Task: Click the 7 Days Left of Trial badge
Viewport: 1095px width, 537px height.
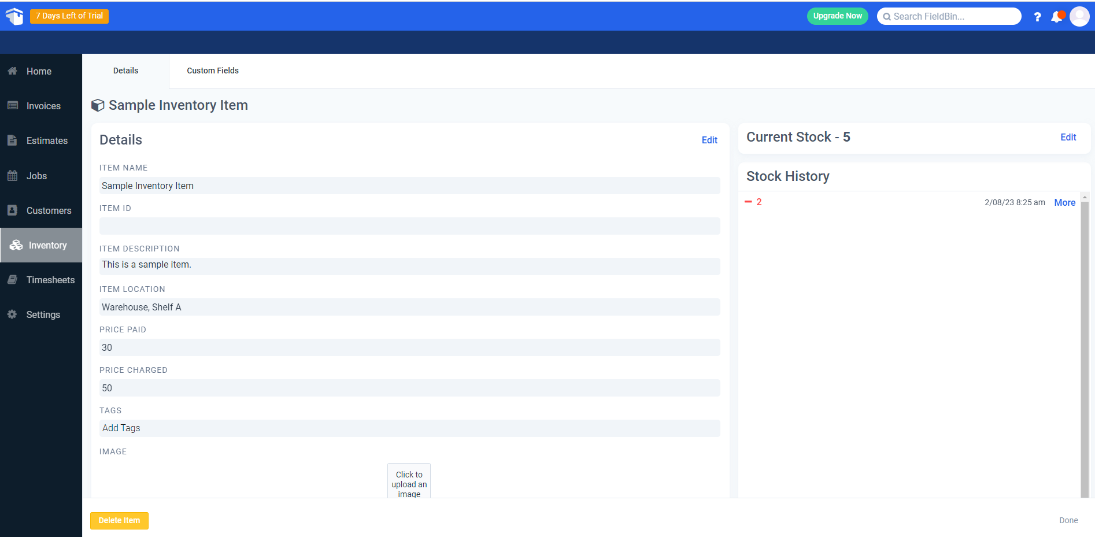Action: 69,16
